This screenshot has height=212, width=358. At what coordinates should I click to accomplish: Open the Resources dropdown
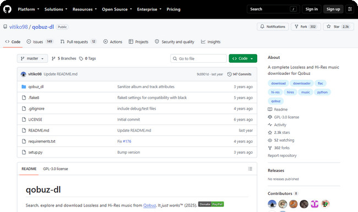85,9
